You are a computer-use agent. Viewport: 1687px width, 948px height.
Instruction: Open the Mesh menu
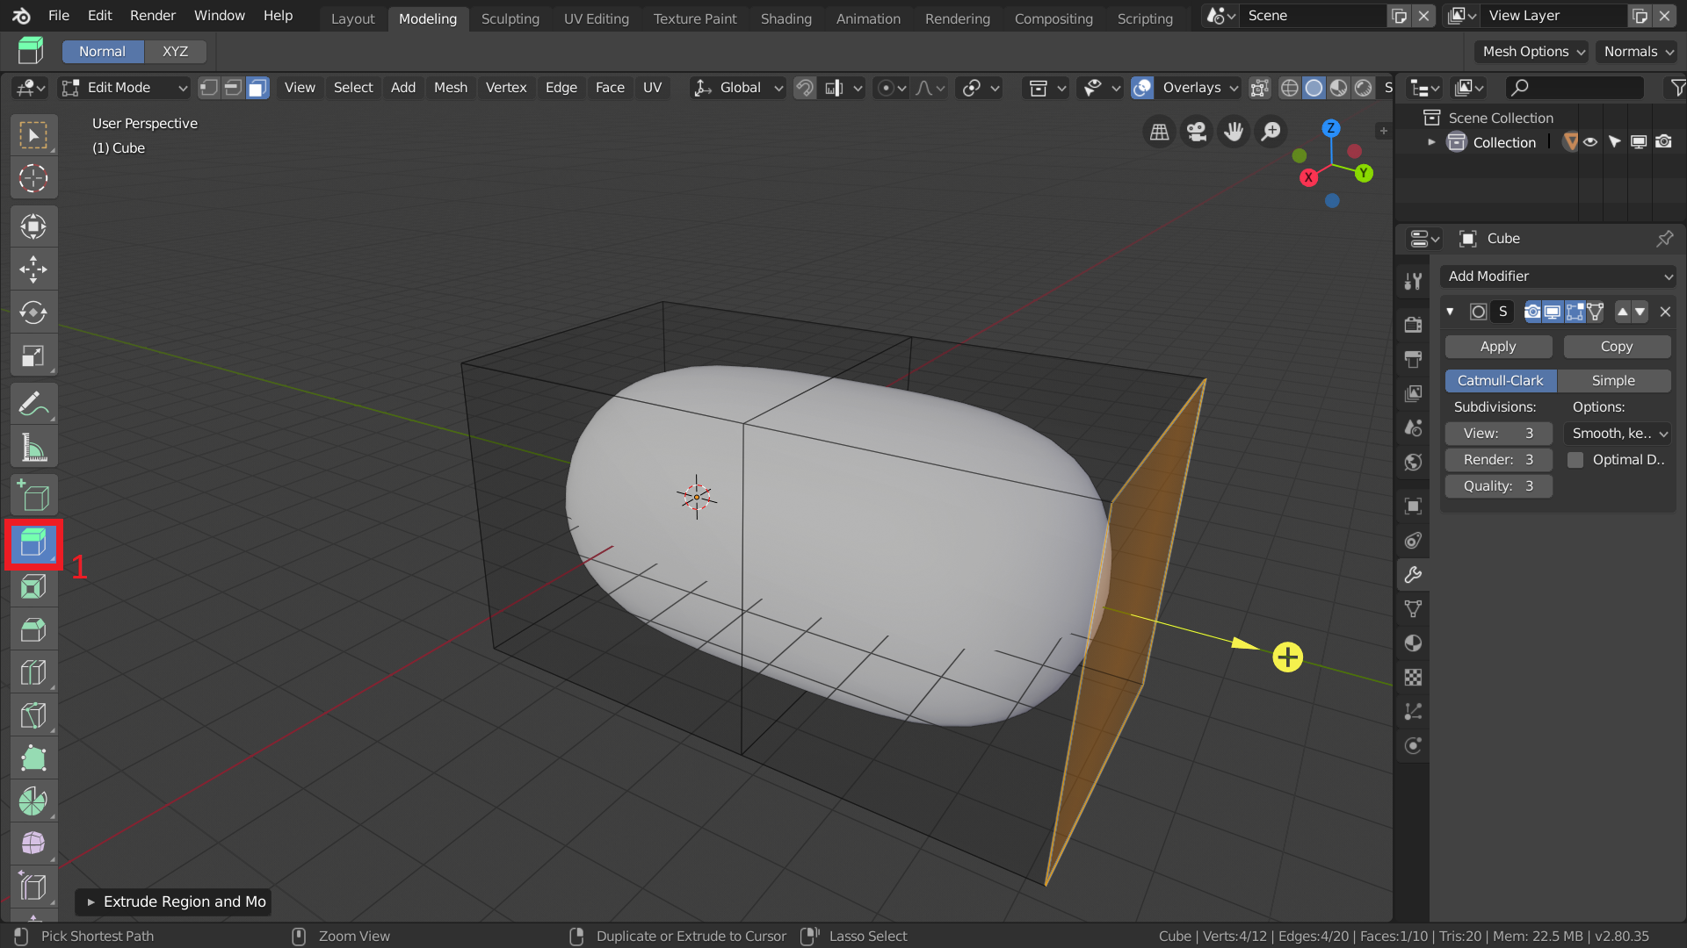450,88
